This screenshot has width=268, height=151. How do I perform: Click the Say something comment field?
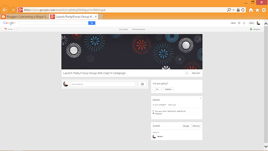coord(103,84)
